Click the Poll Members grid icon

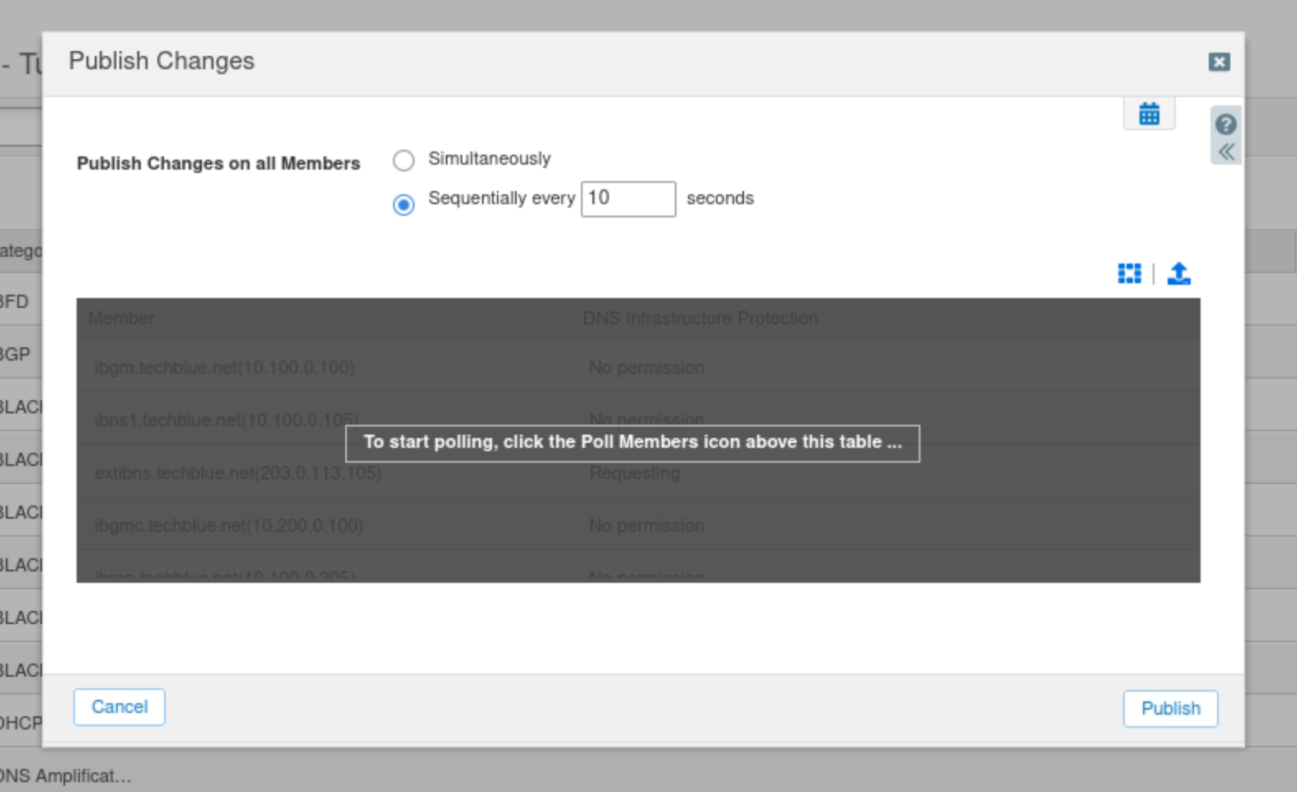point(1129,273)
